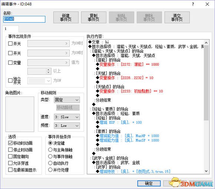This screenshot has width=215, height=189.
Task: Uncheck the 移动时动画 option
Action: point(10,143)
